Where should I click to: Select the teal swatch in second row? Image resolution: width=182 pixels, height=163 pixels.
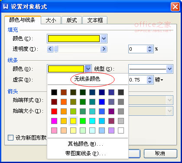[92, 102]
